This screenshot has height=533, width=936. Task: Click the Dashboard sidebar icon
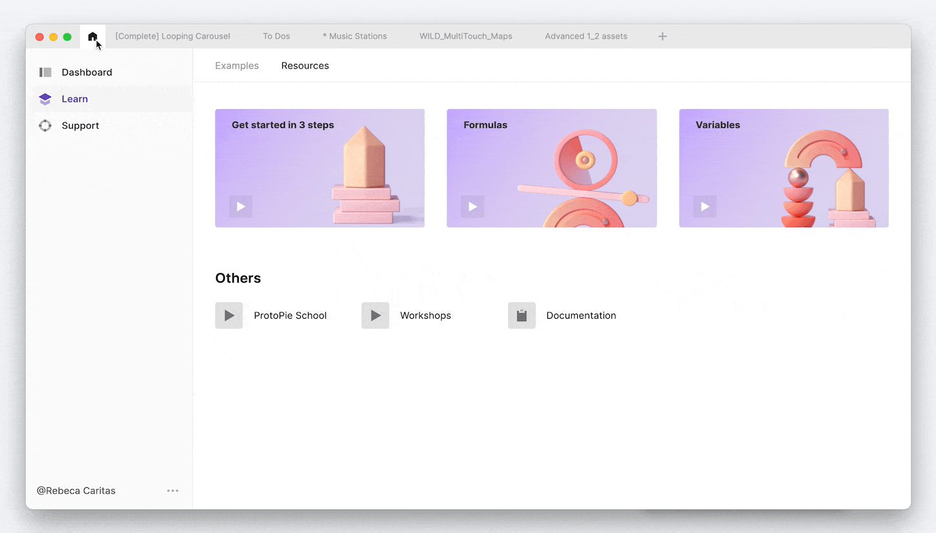pyautogui.click(x=45, y=72)
